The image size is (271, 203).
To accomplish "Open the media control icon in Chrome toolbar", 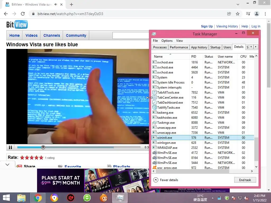I will [x=248, y=14].
